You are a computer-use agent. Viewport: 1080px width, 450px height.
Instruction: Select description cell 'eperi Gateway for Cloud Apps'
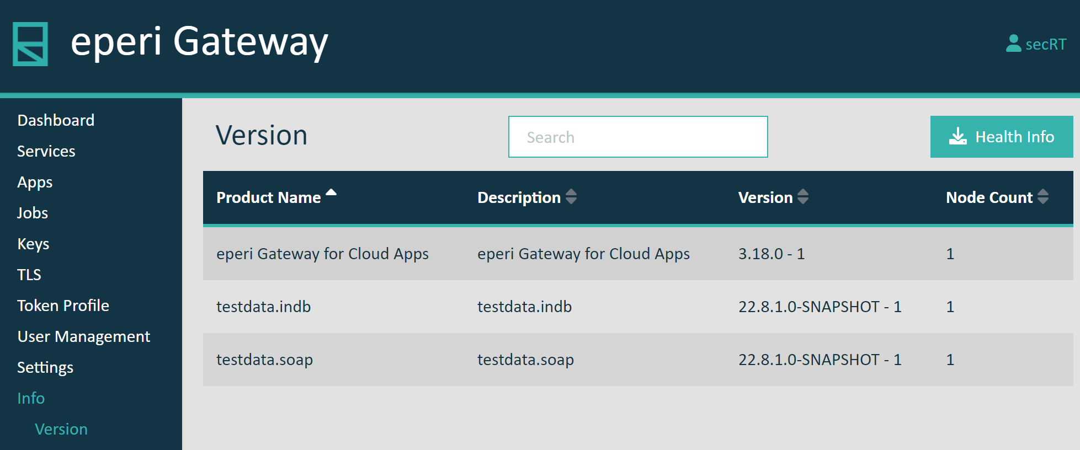(x=583, y=254)
